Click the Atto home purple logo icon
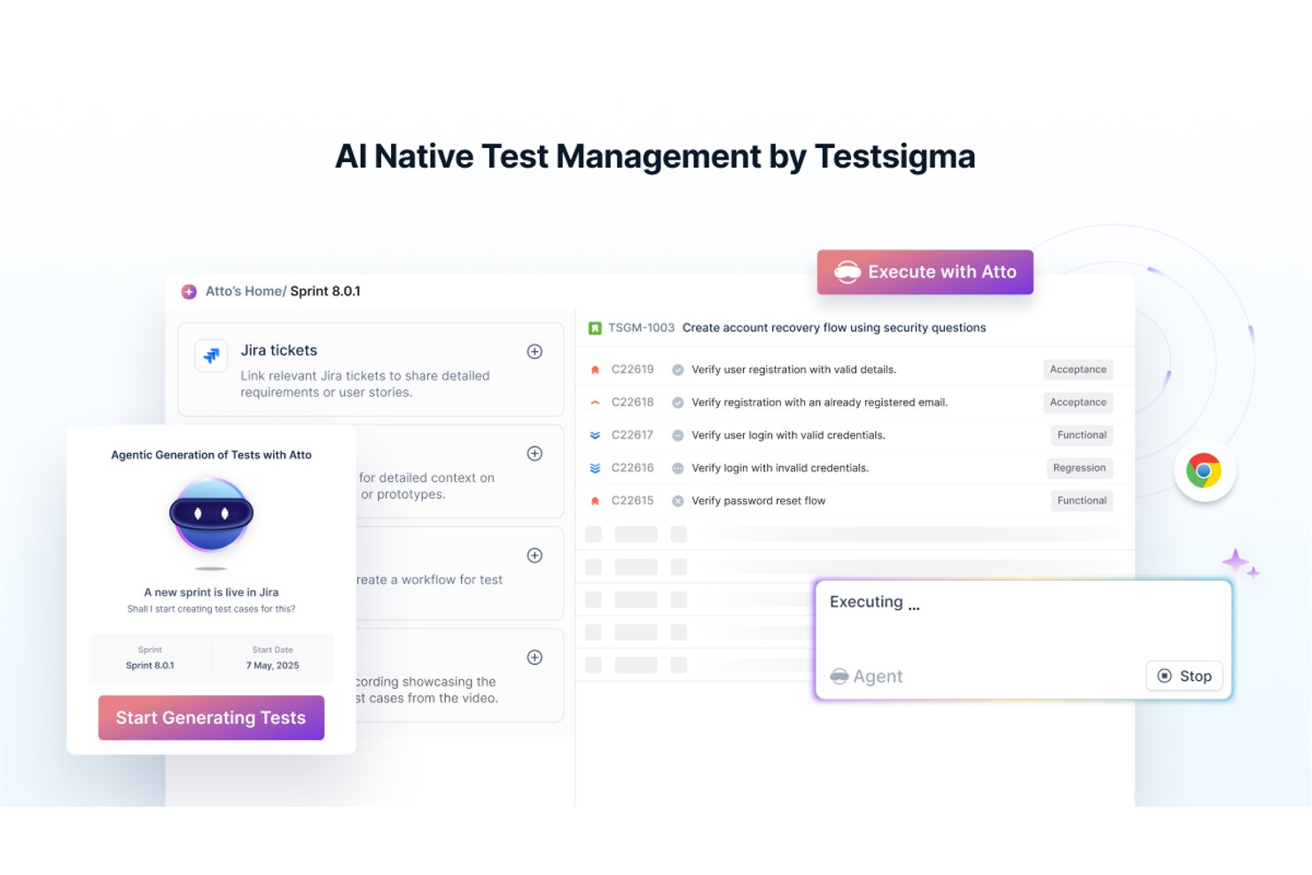 [189, 291]
